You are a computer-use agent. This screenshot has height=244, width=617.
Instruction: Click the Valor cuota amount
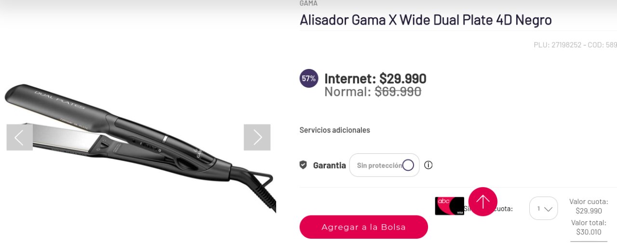(589, 211)
